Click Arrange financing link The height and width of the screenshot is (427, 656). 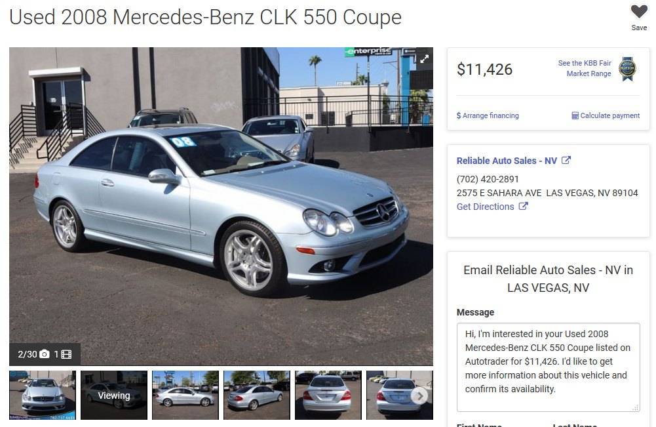(x=488, y=115)
